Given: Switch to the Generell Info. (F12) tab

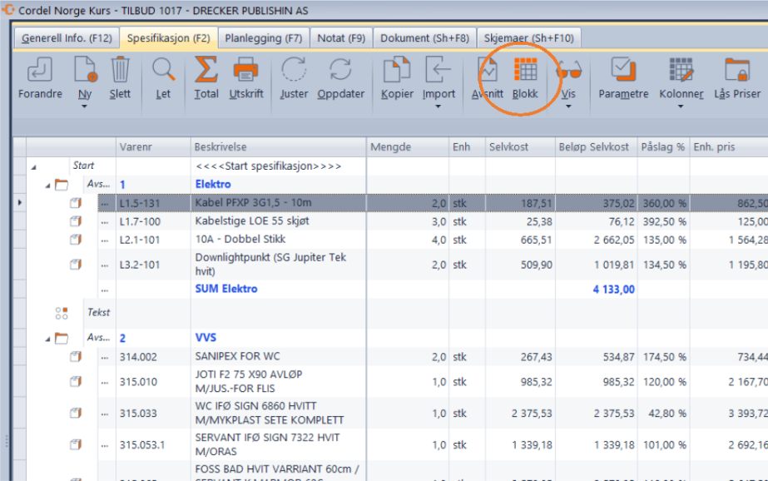Looking at the screenshot, I should pos(67,37).
